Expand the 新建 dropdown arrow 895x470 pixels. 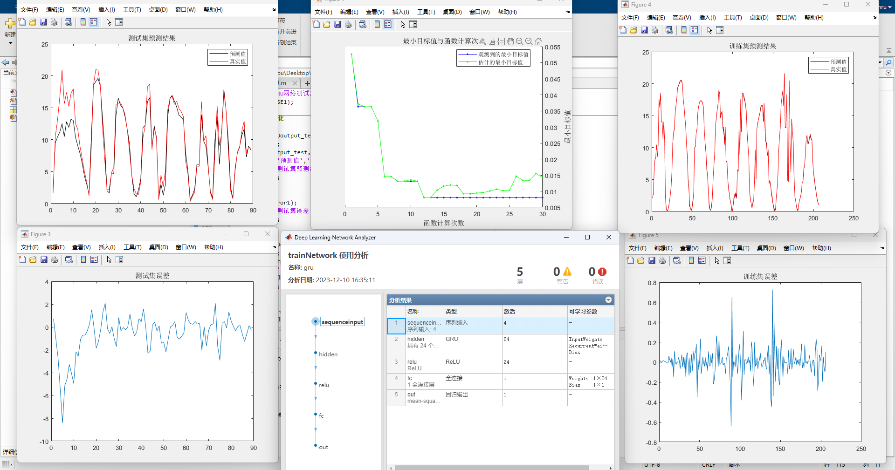click(10, 43)
